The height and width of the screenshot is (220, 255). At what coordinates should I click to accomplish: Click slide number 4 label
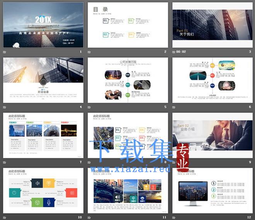(81, 107)
